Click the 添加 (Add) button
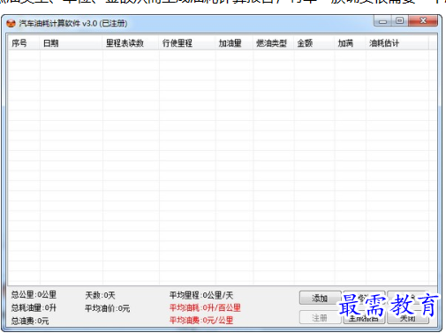This screenshot has width=446, height=333. [x=320, y=298]
